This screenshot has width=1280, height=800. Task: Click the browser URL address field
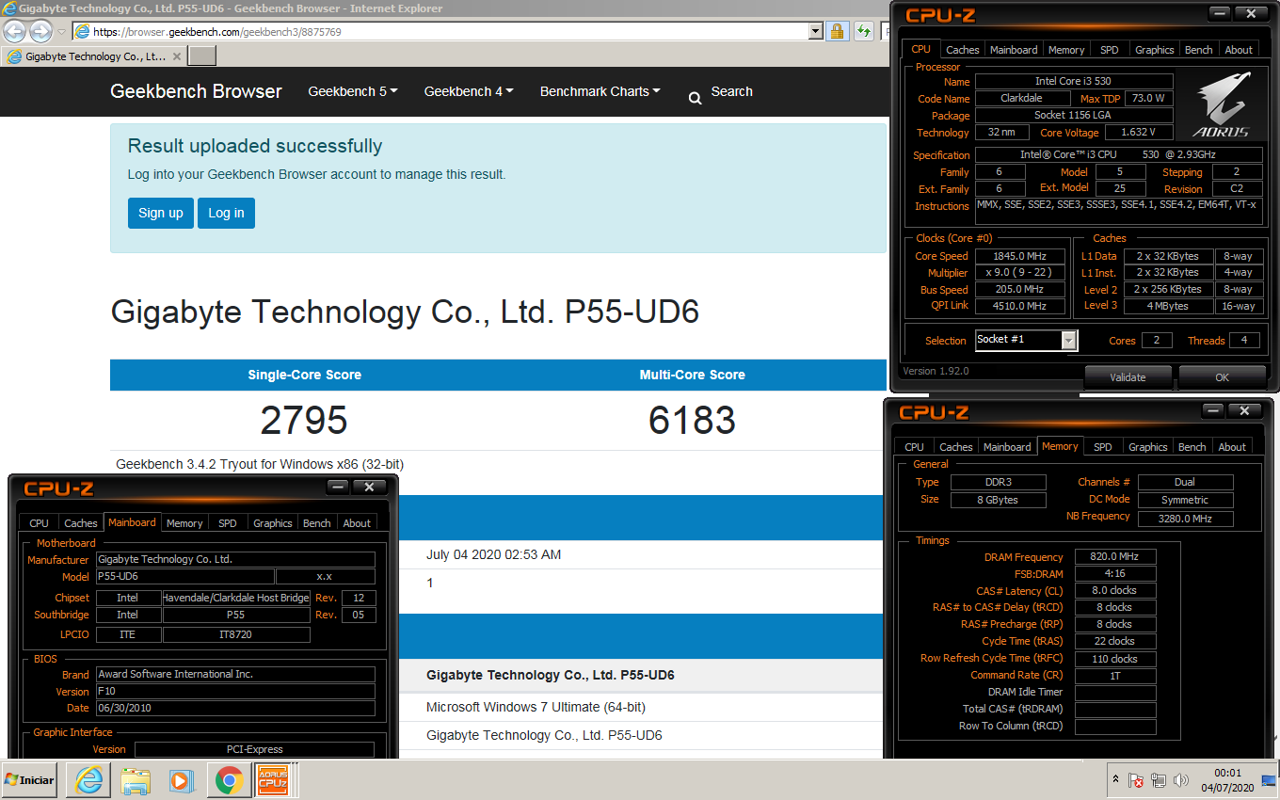point(440,31)
